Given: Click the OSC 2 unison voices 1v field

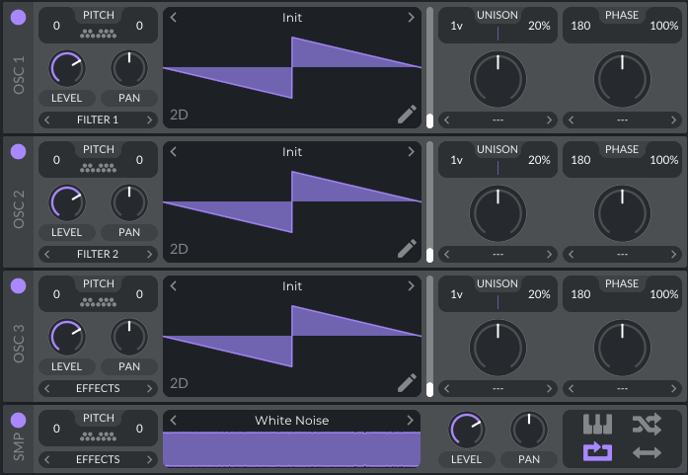Looking at the screenshot, I should tap(456, 160).
